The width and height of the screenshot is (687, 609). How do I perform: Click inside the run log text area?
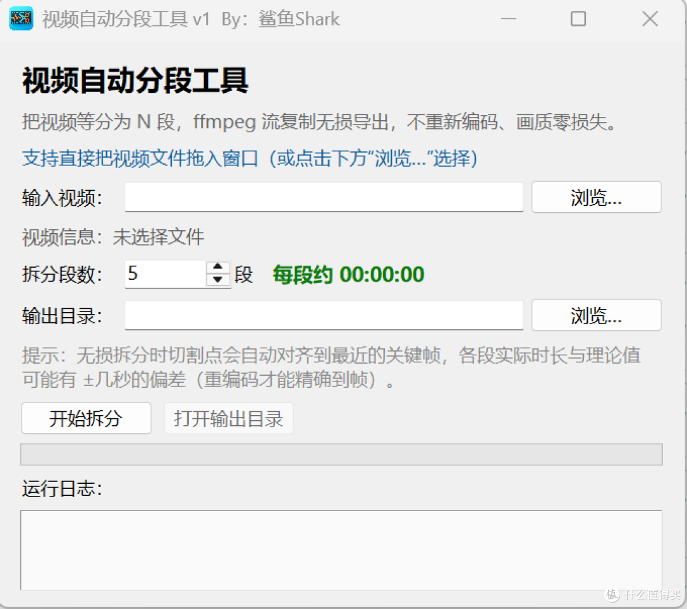342,550
